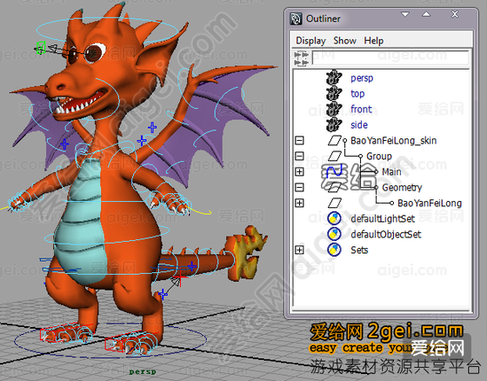Open the Help menu in Outliner
Screen dimensions: 487x381
coord(374,41)
